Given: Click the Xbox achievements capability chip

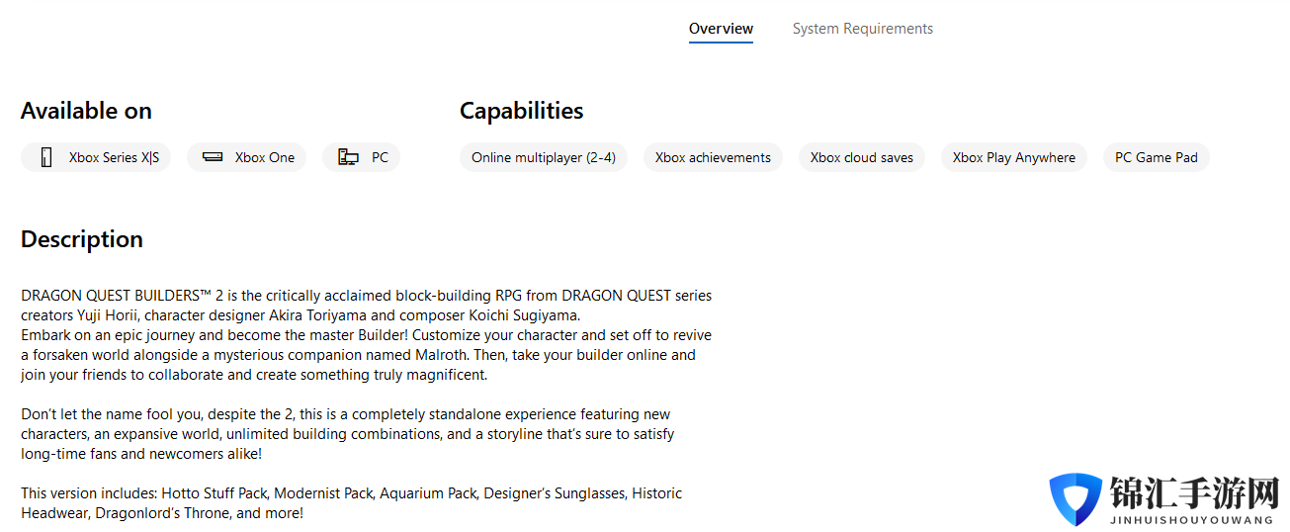Looking at the screenshot, I should pyautogui.click(x=713, y=157).
